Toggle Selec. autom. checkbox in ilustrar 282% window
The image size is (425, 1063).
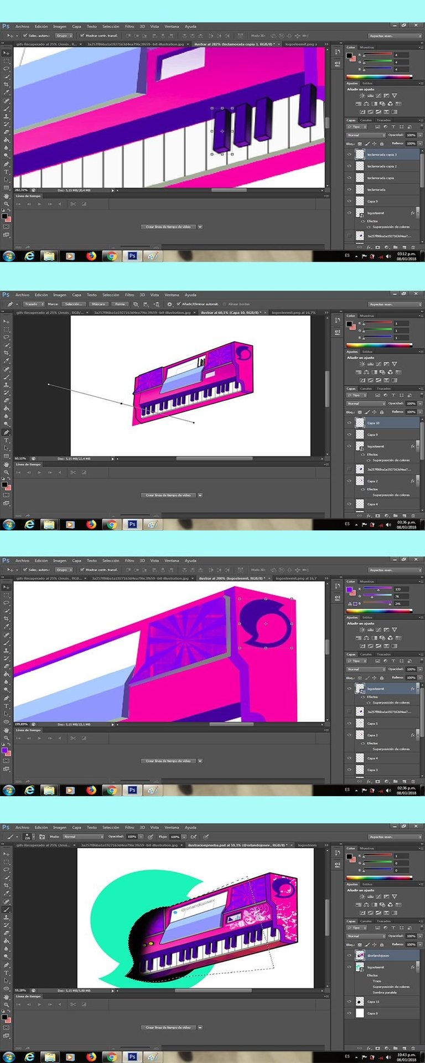pos(25,35)
